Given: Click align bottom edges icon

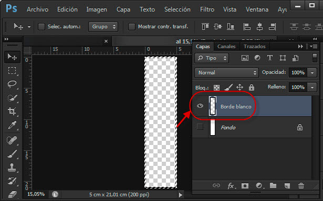Looking at the screenshot, I should [231, 27].
